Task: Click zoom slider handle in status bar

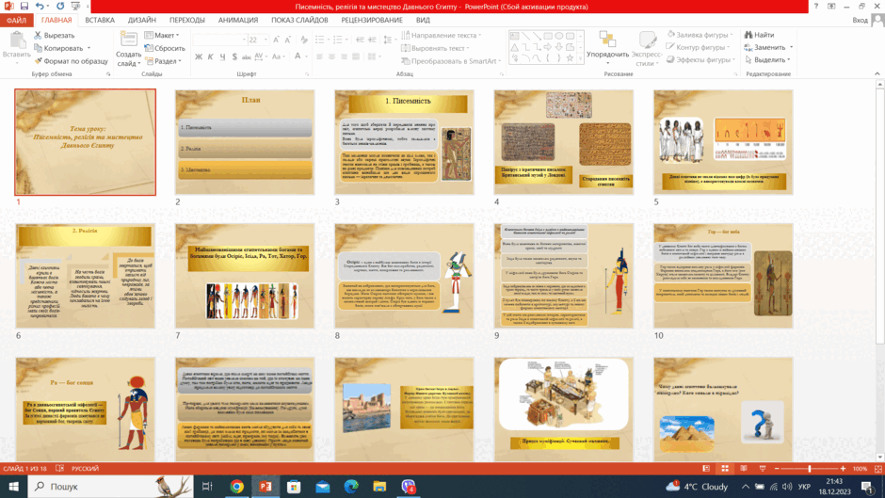Action: pos(810,469)
